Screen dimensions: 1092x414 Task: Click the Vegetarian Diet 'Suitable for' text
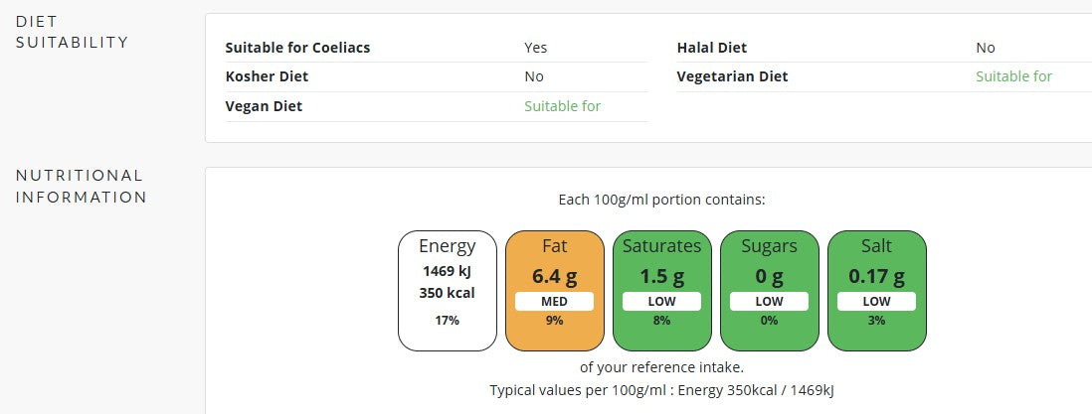pos(1013,76)
